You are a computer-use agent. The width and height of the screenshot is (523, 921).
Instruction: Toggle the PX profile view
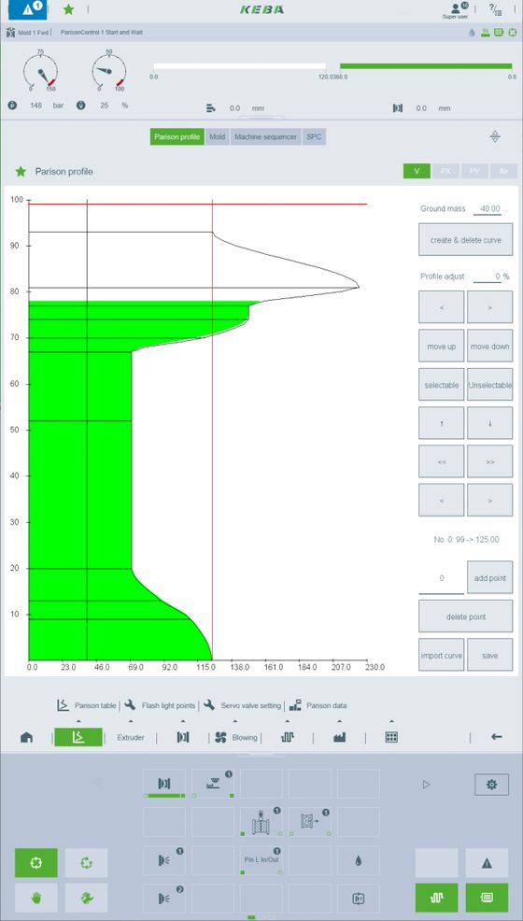[x=445, y=171]
